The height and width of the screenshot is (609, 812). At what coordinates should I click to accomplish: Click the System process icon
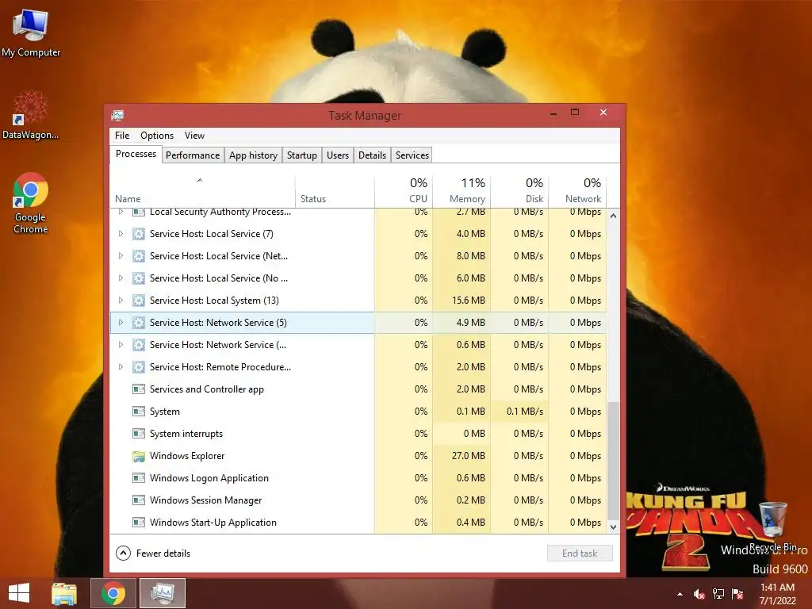pyautogui.click(x=138, y=412)
